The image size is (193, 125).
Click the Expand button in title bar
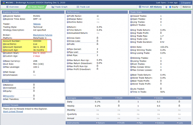coord(186,2)
